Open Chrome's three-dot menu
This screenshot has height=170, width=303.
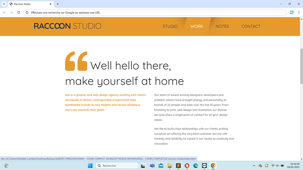299,12
